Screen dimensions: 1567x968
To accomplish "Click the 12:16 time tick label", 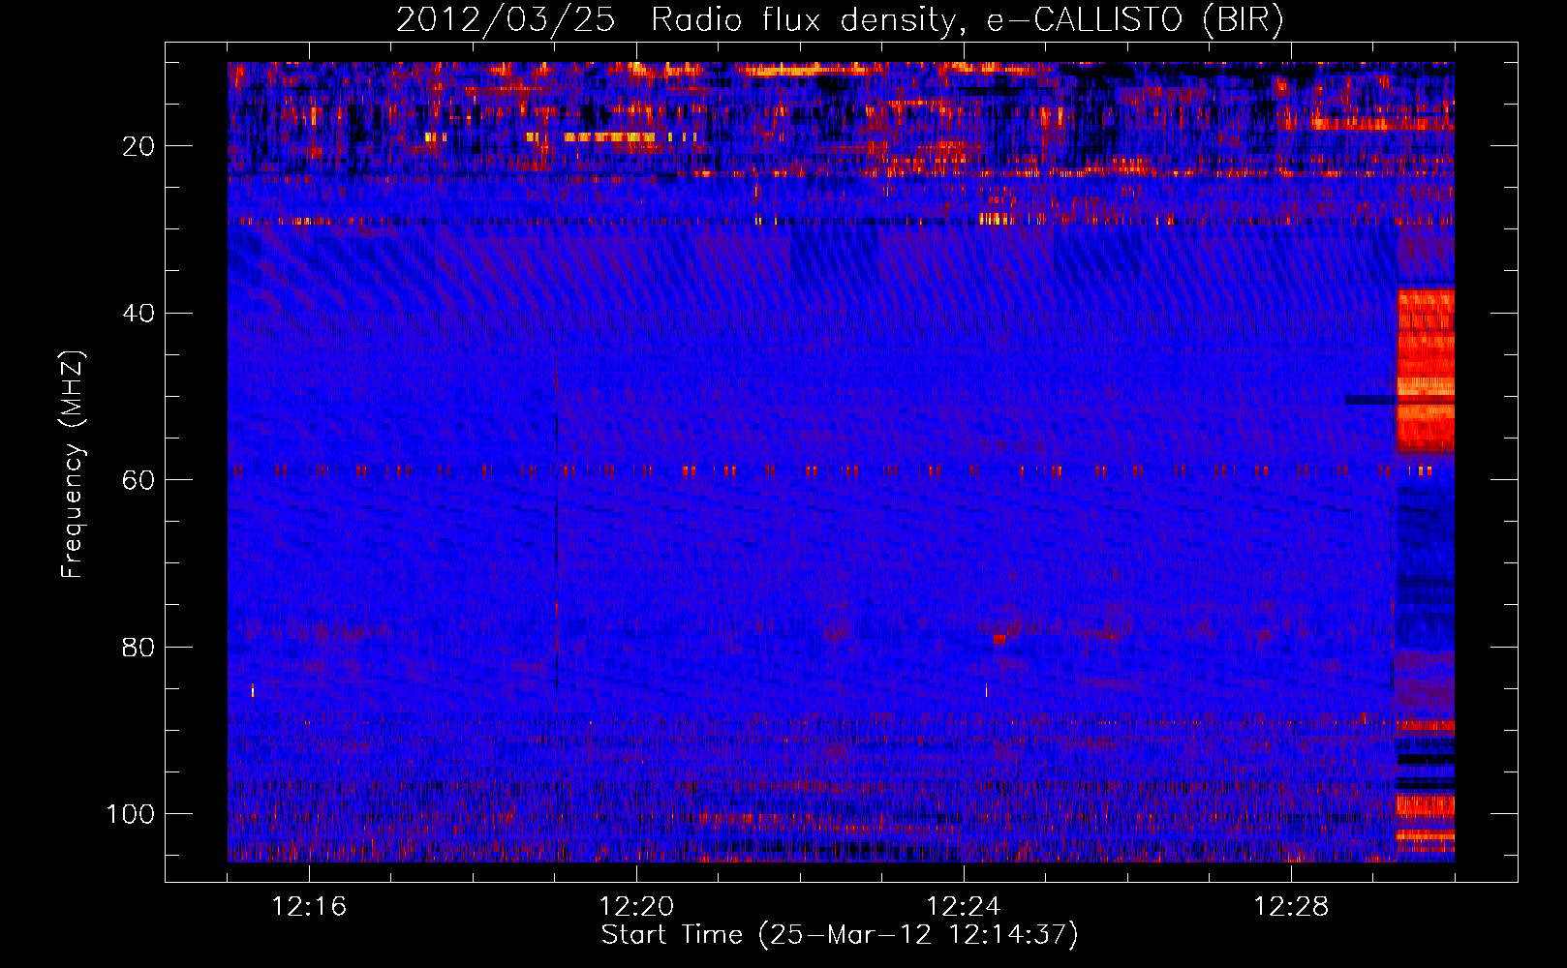I will 309,907.
